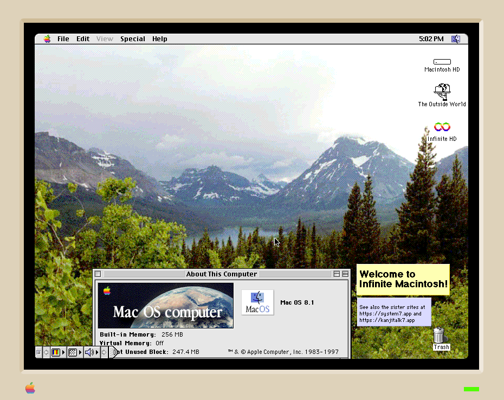Open the Infinite HD rainbow icon

pyautogui.click(x=442, y=127)
